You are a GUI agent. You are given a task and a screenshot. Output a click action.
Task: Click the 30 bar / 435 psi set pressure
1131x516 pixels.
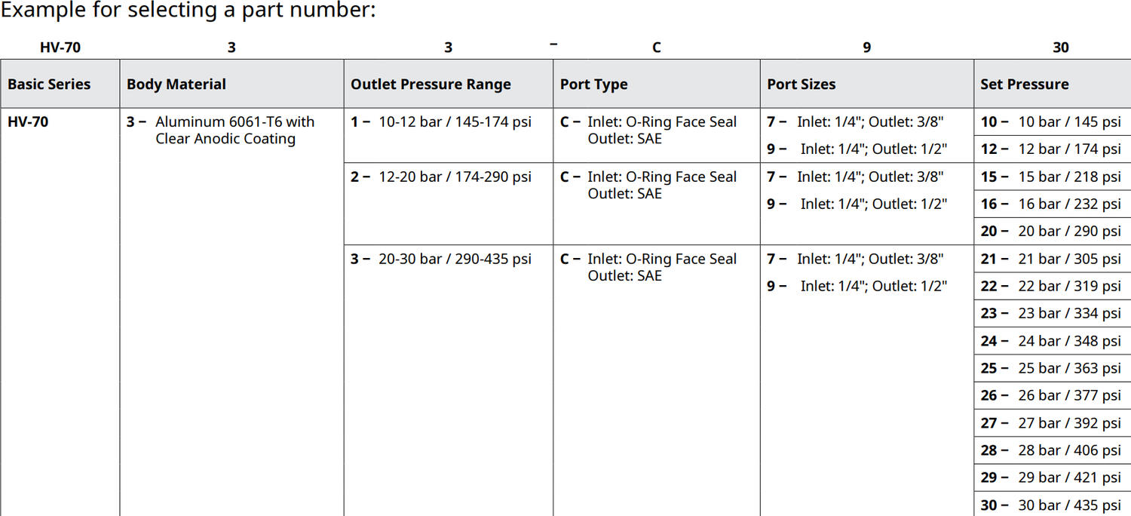pyautogui.click(x=1068, y=505)
